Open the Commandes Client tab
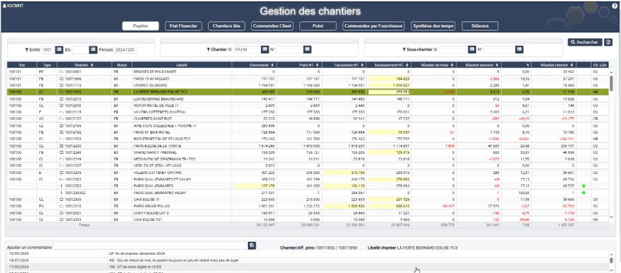Screen dimensions: 621x273 [x=272, y=26]
